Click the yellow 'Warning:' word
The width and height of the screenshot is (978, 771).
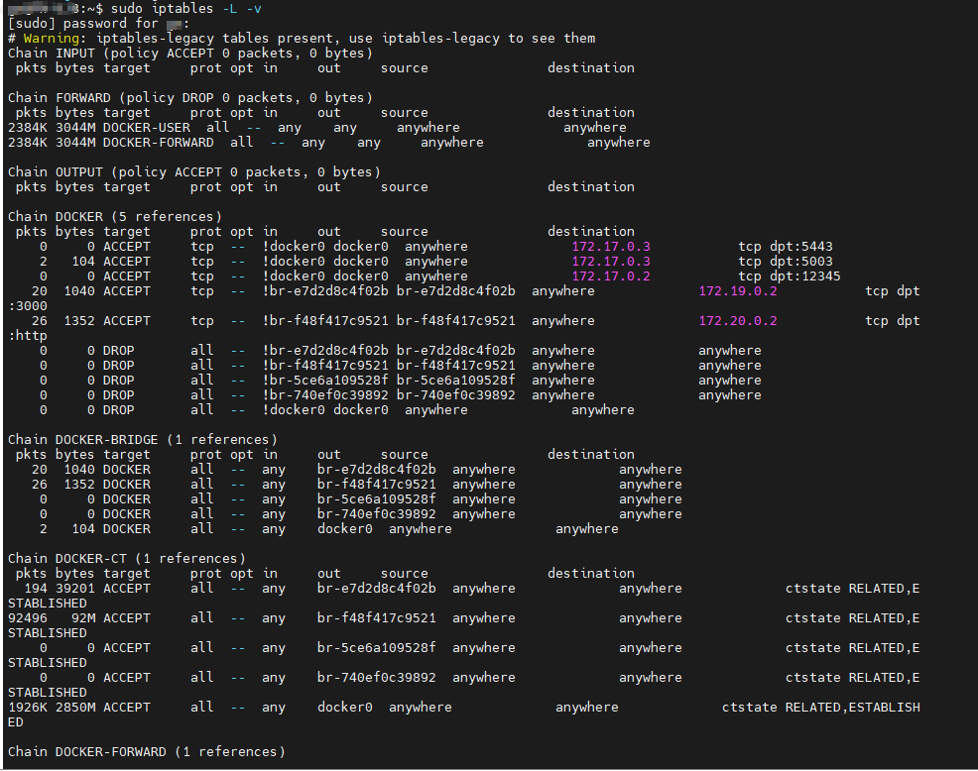52,39
